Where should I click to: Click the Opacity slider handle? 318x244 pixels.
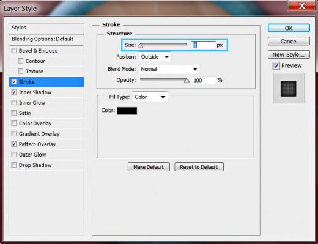click(x=187, y=81)
